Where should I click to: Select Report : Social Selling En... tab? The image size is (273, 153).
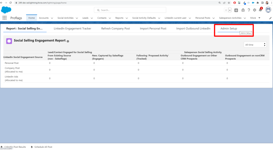24,28
